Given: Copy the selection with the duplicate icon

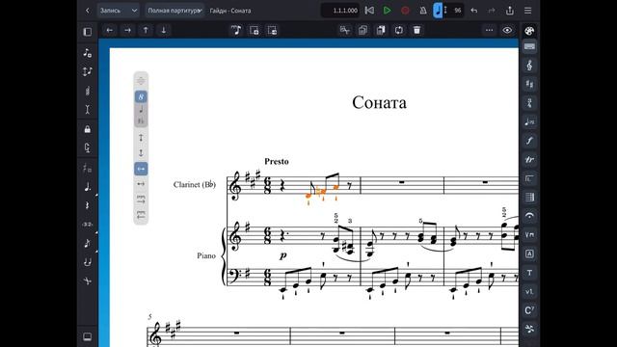Looking at the screenshot, I should click(362, 30).
